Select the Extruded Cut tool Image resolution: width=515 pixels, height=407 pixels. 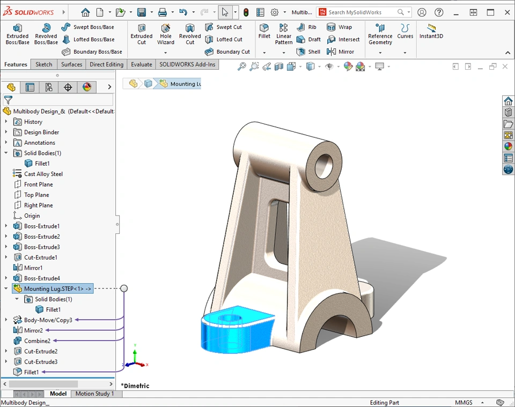tap(142, 34)
